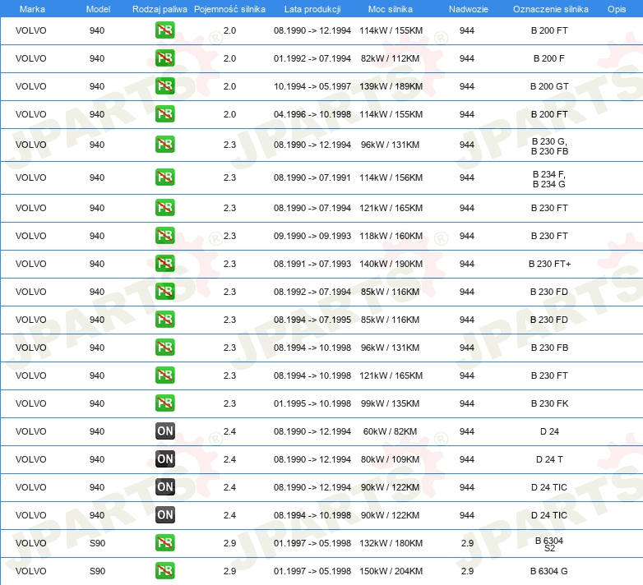Click the Moc silnika column header
Image resolution: width=643 pixels, height=585 pixels.
391,8
